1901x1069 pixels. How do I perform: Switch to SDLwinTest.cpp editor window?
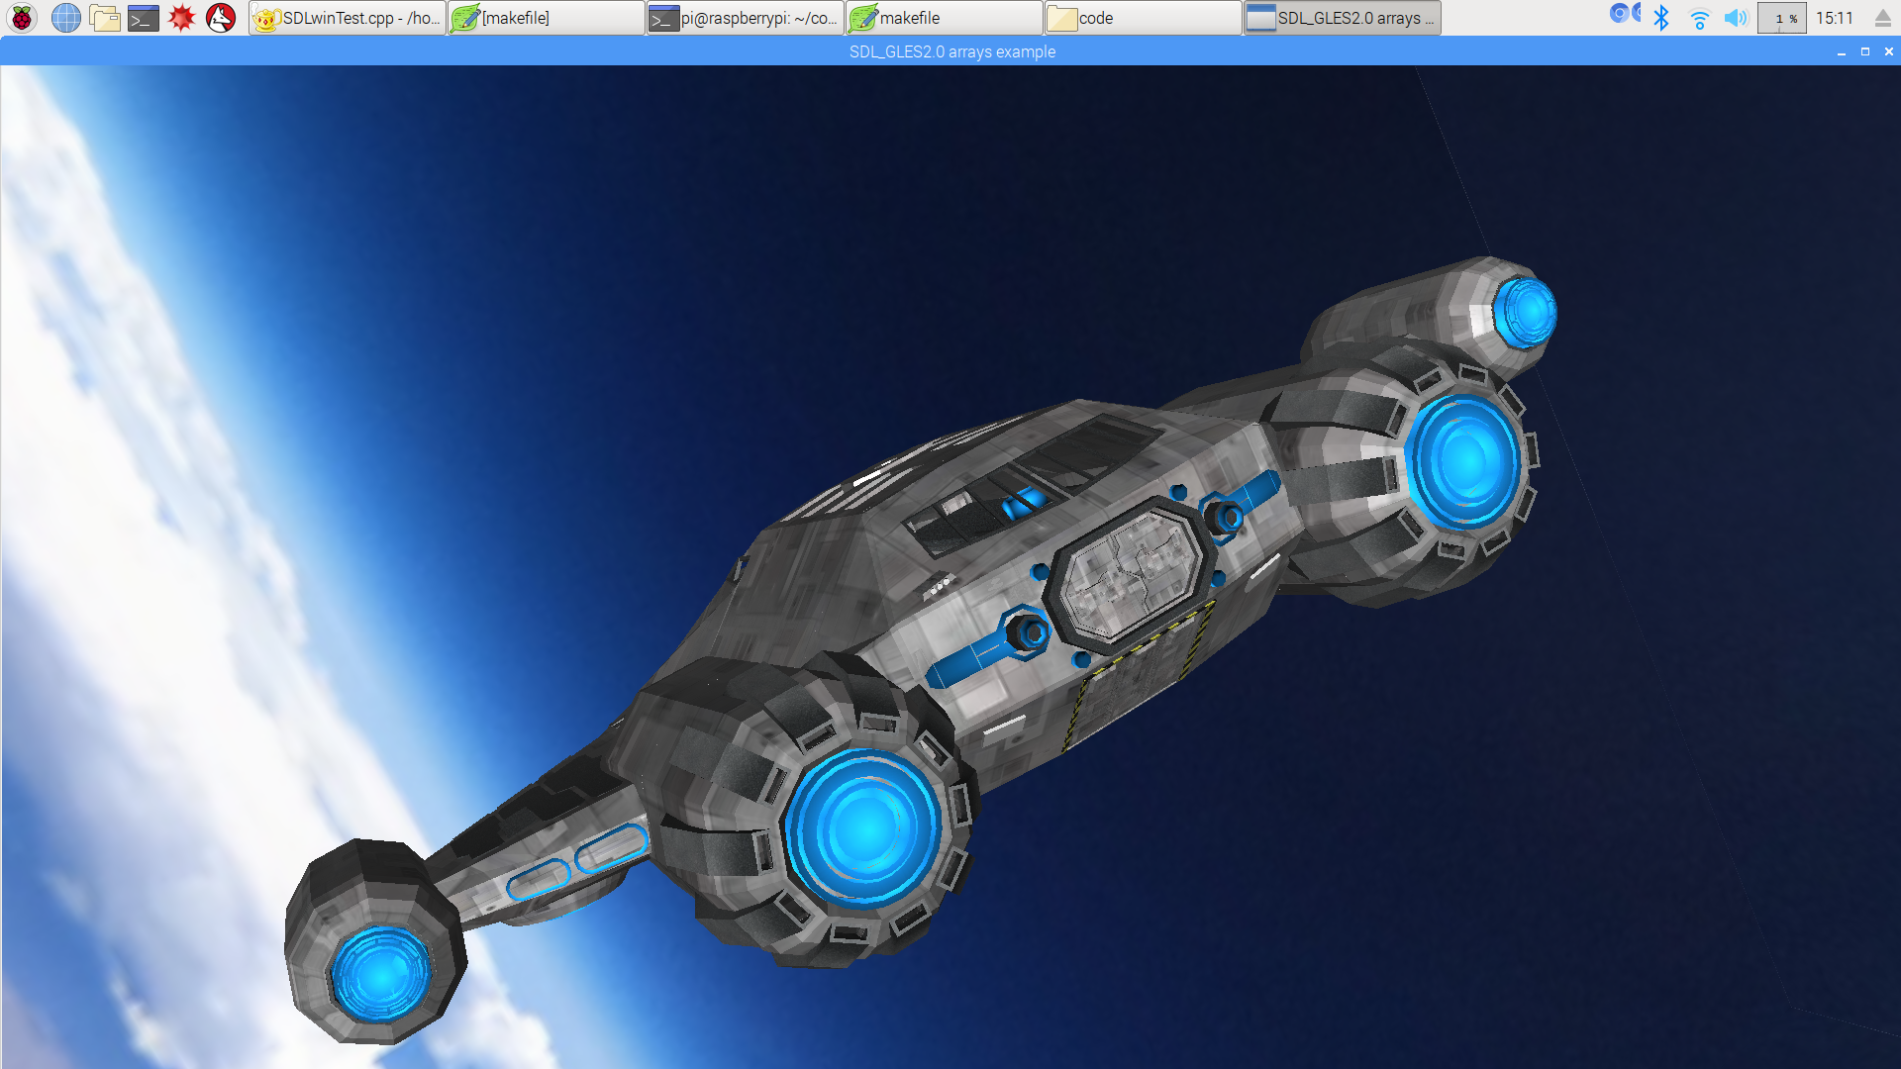click(x=348, y=18)
